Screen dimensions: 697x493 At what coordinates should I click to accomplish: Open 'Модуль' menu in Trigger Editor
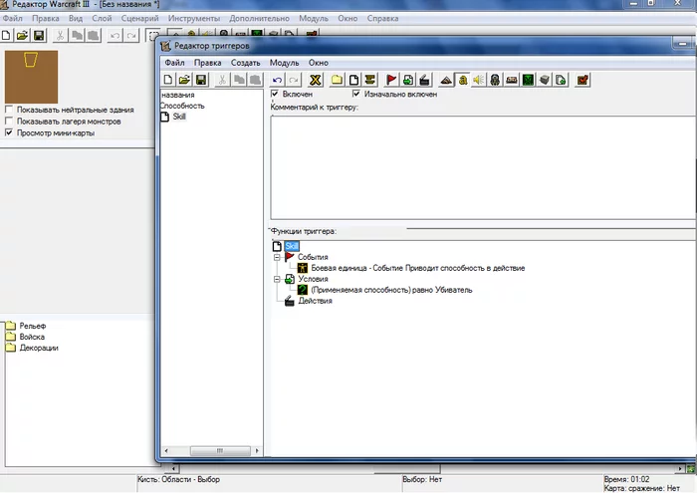284,63
